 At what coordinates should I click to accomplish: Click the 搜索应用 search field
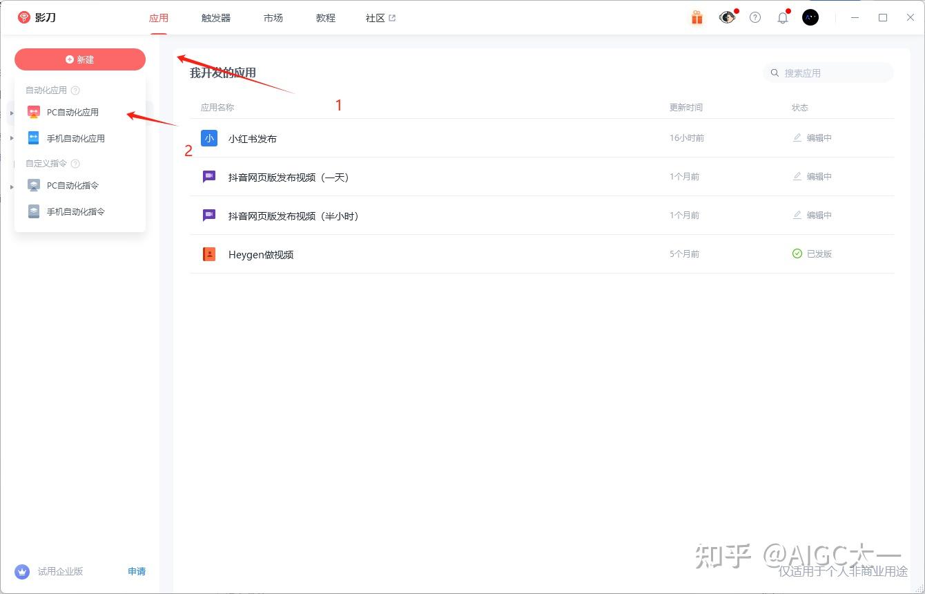point(828,73)
